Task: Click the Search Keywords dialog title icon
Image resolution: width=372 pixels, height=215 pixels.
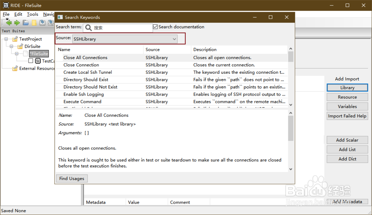Action: coord(60,17)
